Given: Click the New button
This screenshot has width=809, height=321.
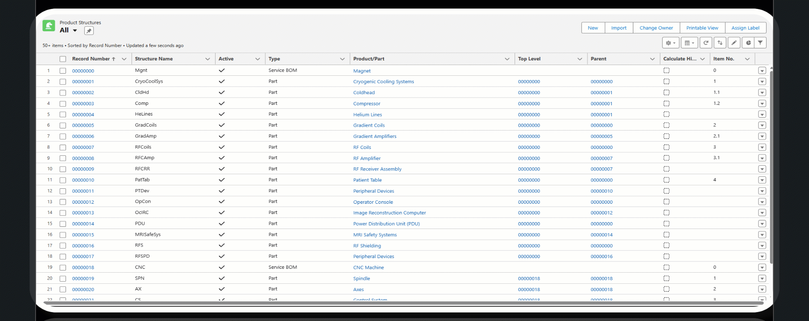Looking at the screenshot, I should pyautogui.click(x=593, y=28).
